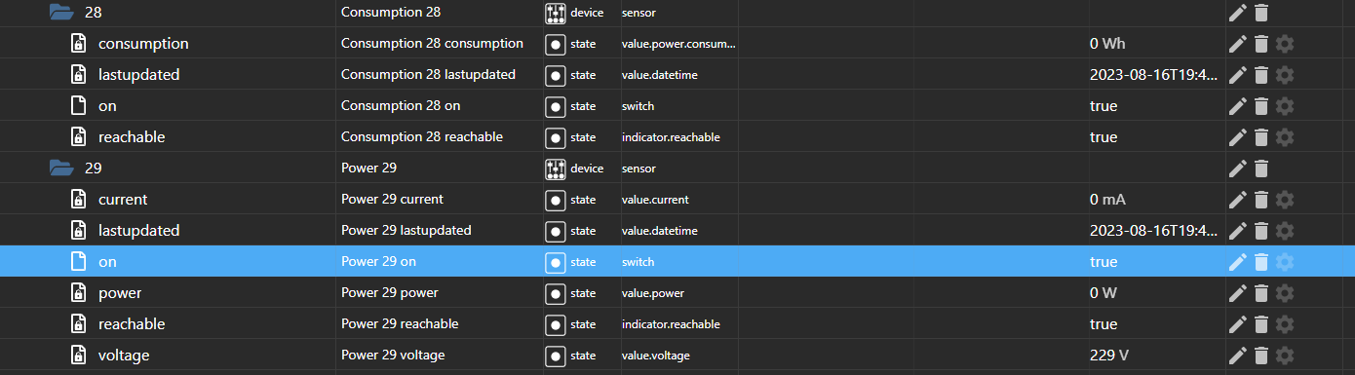This screenshot has width=1355, height=375.
Task: Delete the Power 29 reachable state
Action: coord(1261,324)
